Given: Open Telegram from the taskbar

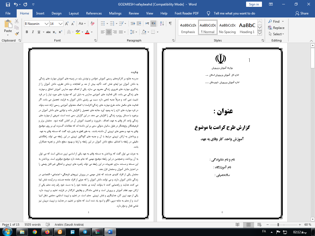Looking at the screenshot, I should [85, 232].
